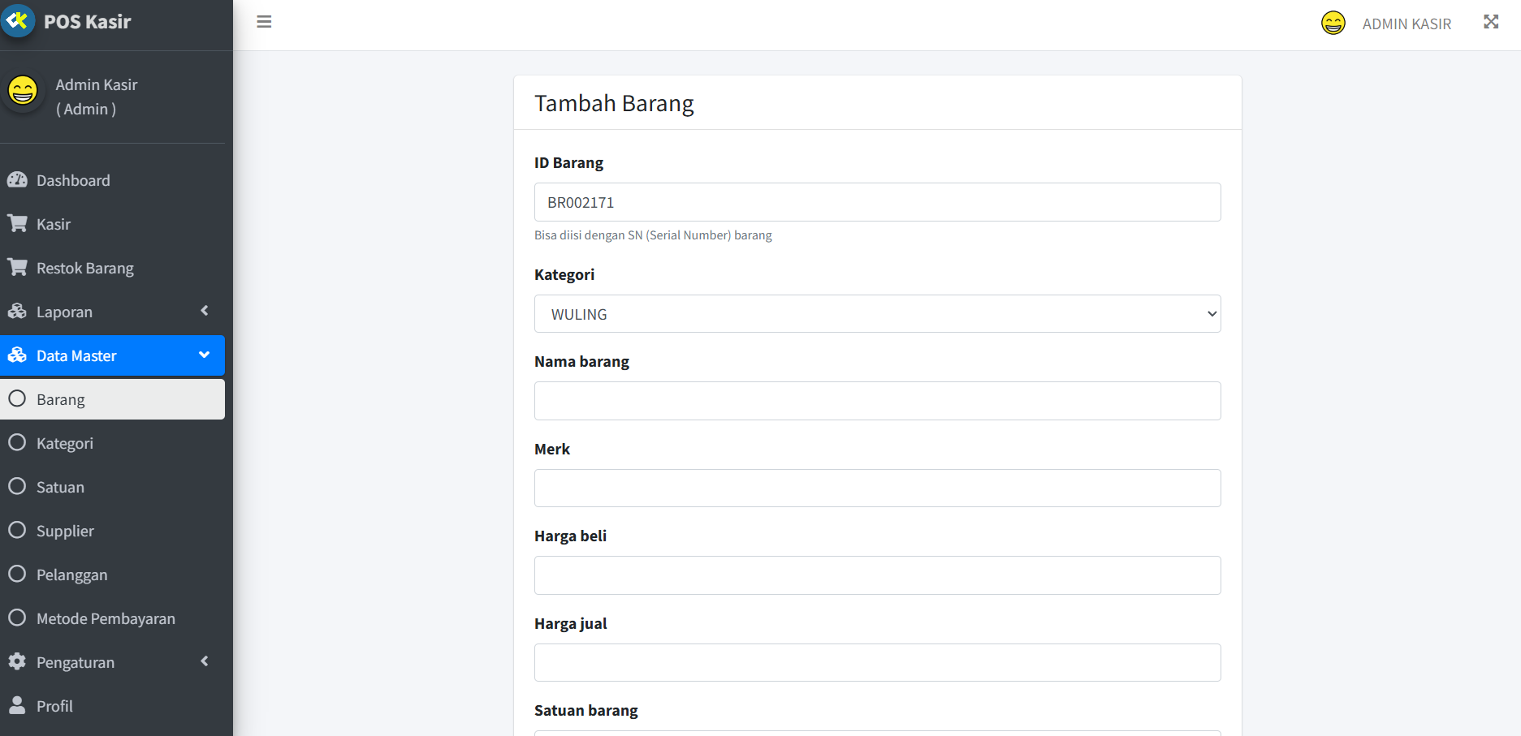Open the Kategori WULING dropdown
This screenshot has width=1521, height=736.
(x=877, y=314)
